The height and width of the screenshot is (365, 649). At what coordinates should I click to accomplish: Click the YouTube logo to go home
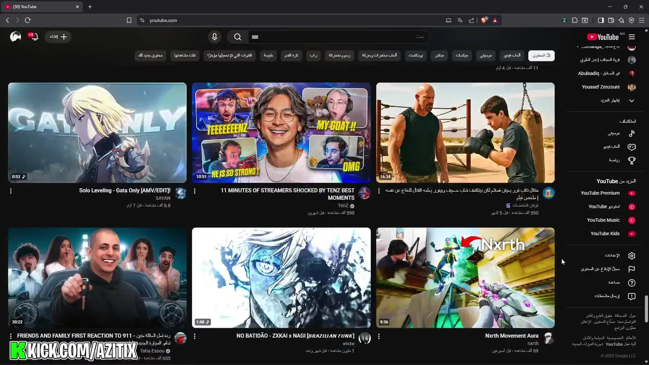tap(603, 37)
